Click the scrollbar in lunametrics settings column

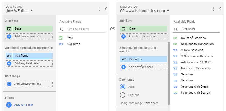pyautogui.click(x=169, y=73)
